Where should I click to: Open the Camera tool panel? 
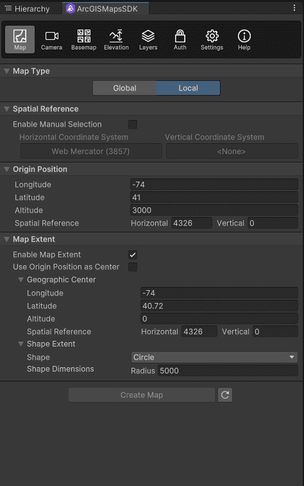click(52, 40)
